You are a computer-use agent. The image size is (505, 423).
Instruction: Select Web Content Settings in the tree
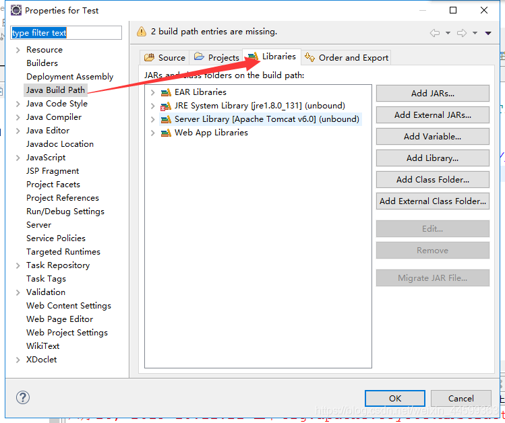click(x=69, y=306)
